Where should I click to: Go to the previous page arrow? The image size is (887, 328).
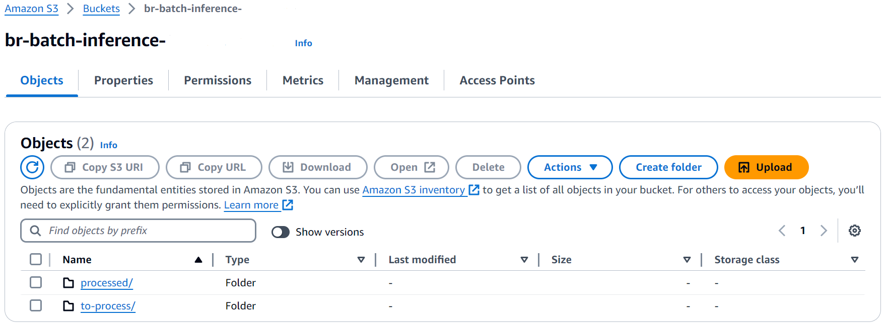[x=782, y=231]
